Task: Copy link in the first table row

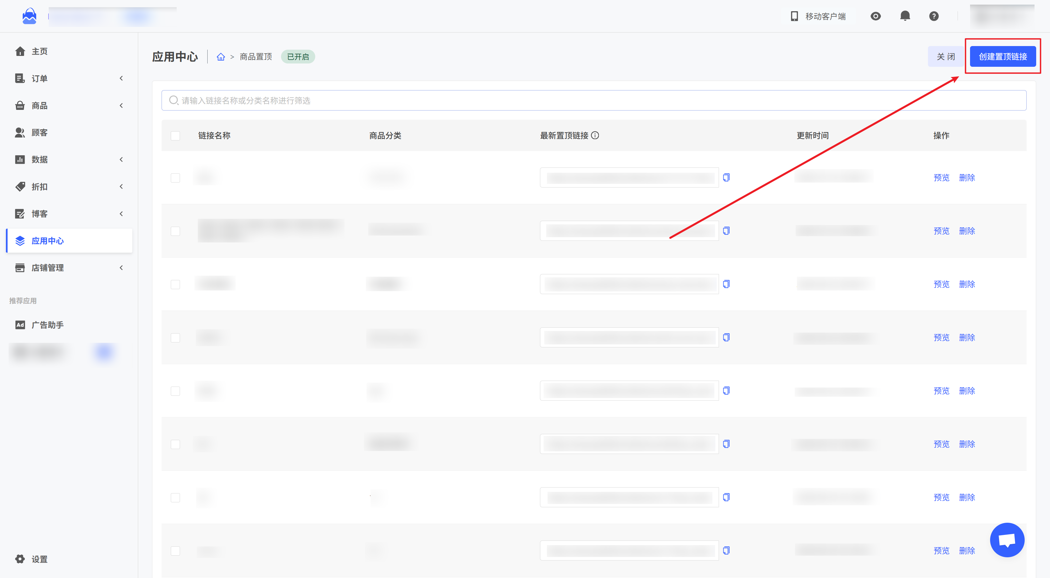Action: 726,177
